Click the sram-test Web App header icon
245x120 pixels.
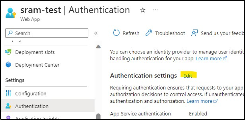pos(11,13)
